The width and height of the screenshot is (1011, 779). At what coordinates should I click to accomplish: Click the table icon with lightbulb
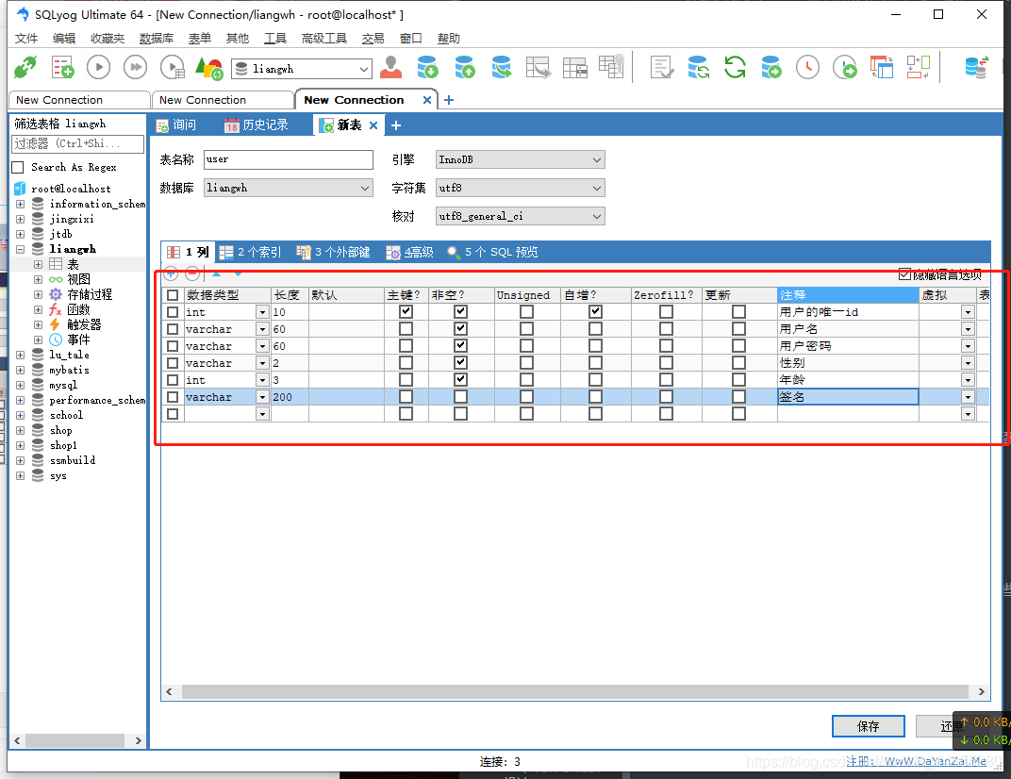611,67
